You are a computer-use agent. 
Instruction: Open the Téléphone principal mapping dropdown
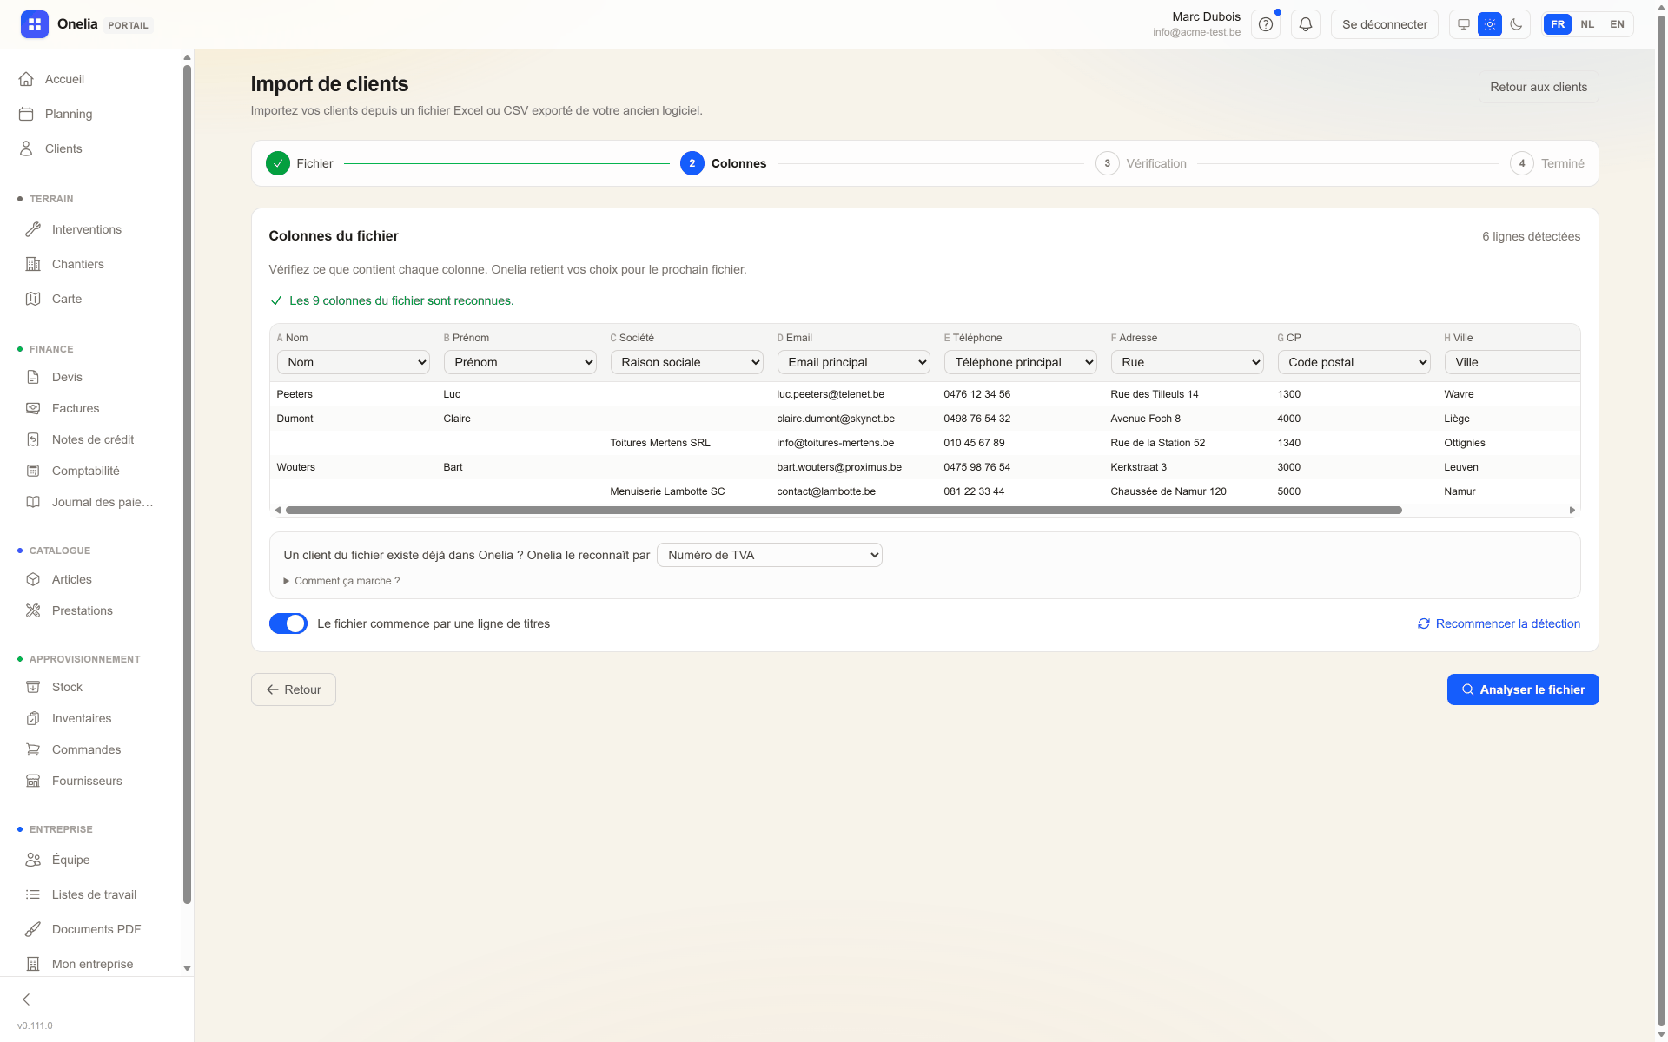[1020, 362]
